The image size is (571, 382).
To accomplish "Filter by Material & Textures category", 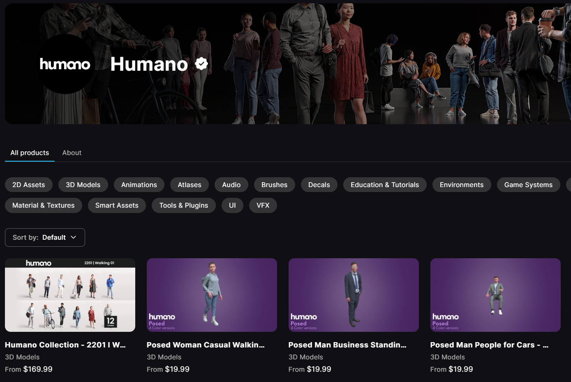I will 44,205.
